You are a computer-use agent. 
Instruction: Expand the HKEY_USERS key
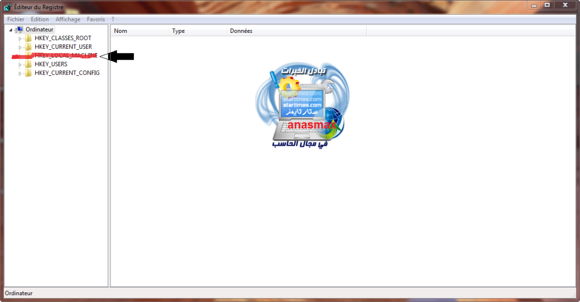tap(20, 65)
